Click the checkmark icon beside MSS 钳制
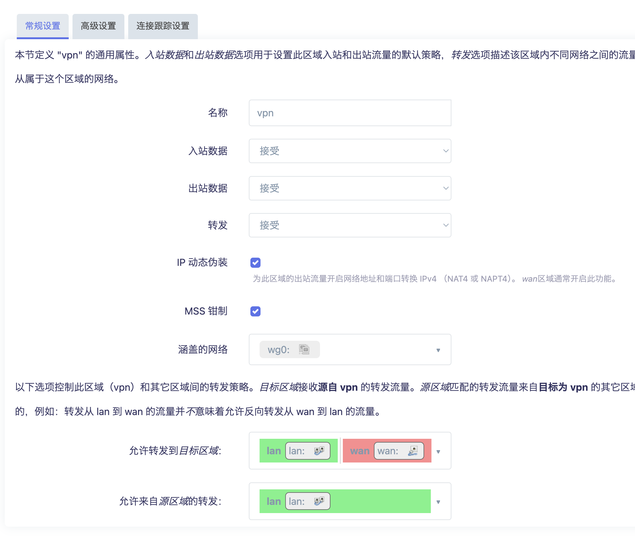Screen dimensions: 635x545 pyautogui.click(x=255, y=311)
